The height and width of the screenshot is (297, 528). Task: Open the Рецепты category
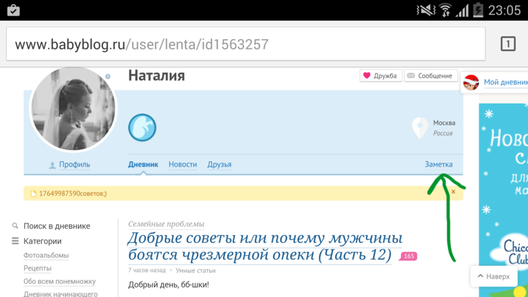click(38, 268)
